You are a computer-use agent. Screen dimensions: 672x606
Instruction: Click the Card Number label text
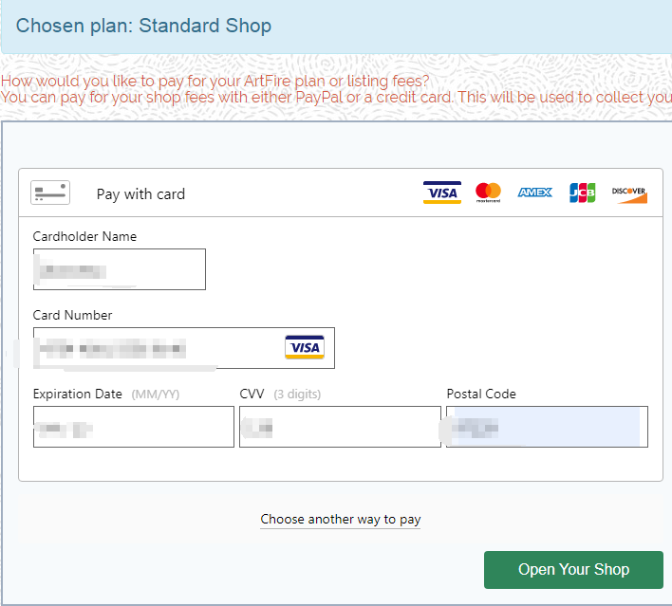pyautogui.click(x=72, y=315)
